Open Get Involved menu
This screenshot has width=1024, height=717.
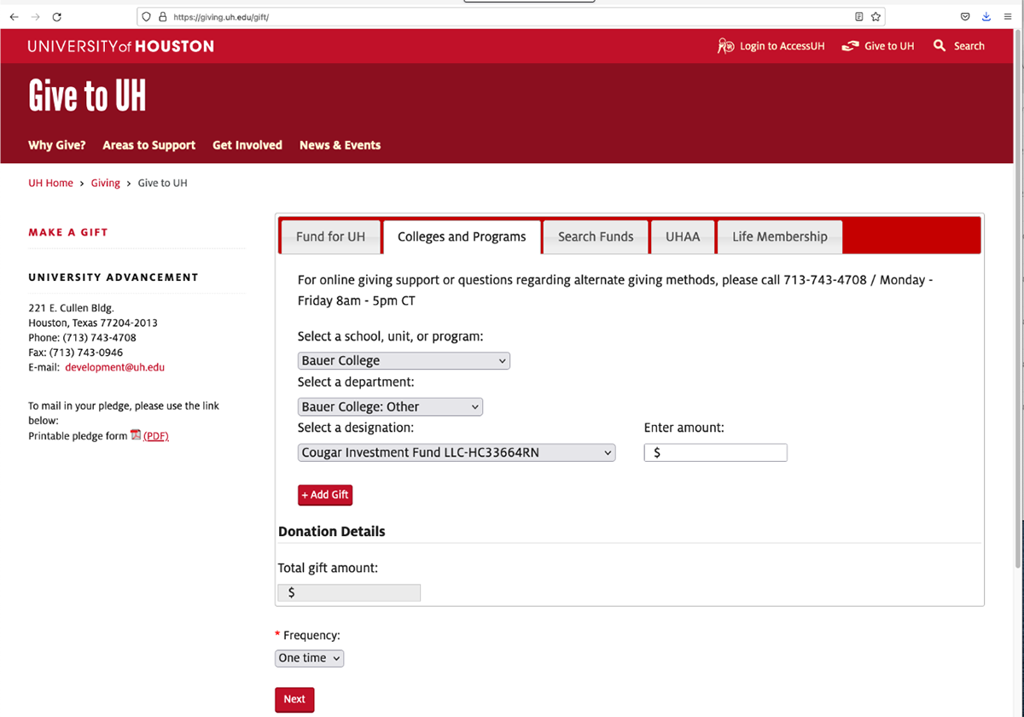pyautogui.click(x=247, y=145)
